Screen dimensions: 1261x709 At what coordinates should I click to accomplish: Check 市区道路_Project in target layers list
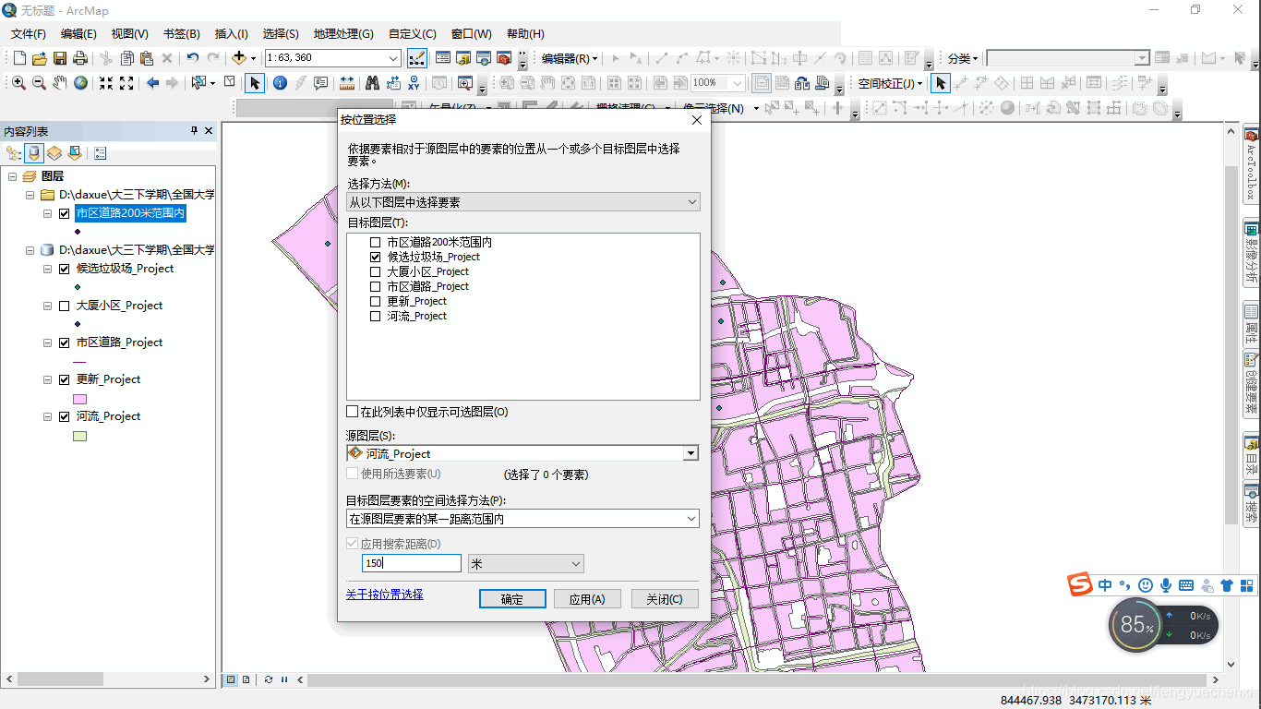[x=375, y=286]
